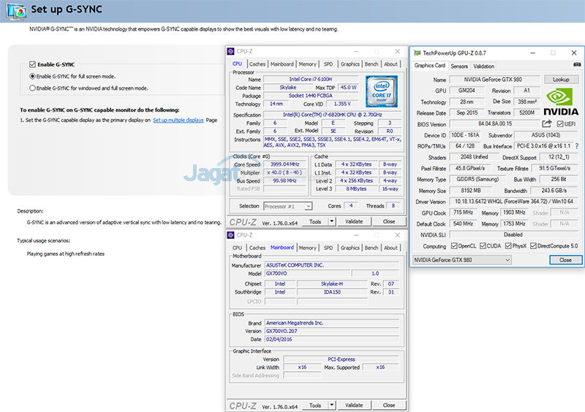Expand Tools dropdown arrow in upper CPU-Z window
Viewport: 585px width, 412px height.
(331, 221)
